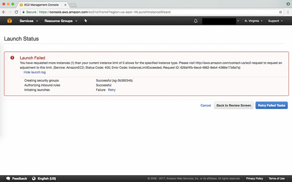This screenshot has height=182, width=292.
Task: Open the Support dropdown menu
Action: tap(275, 21)
